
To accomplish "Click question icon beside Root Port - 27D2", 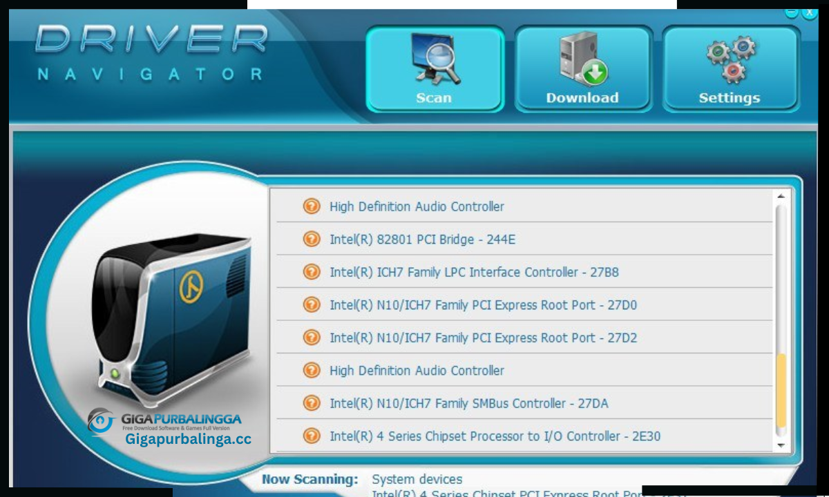I will tap(312, 338).
